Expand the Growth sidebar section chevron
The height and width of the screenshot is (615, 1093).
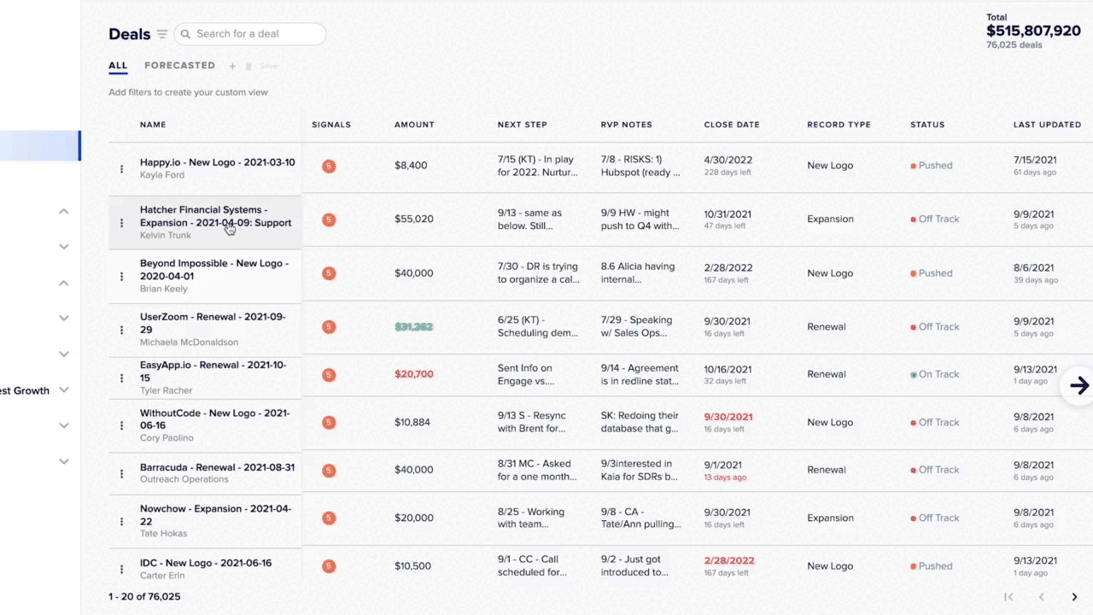coord(63,390)
